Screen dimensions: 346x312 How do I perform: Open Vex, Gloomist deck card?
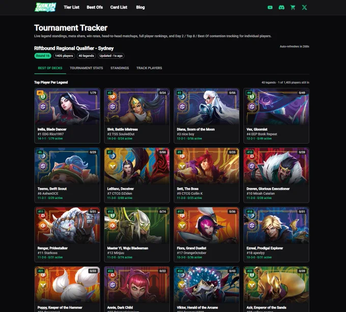(x=276, y=116)
